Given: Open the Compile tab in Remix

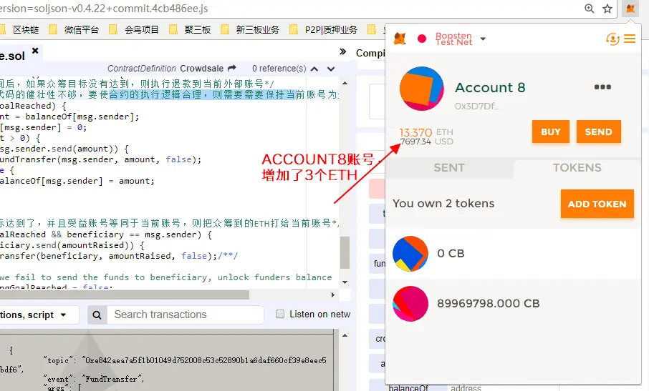Looking at the screenshot, I should click(x=370, y=53).
